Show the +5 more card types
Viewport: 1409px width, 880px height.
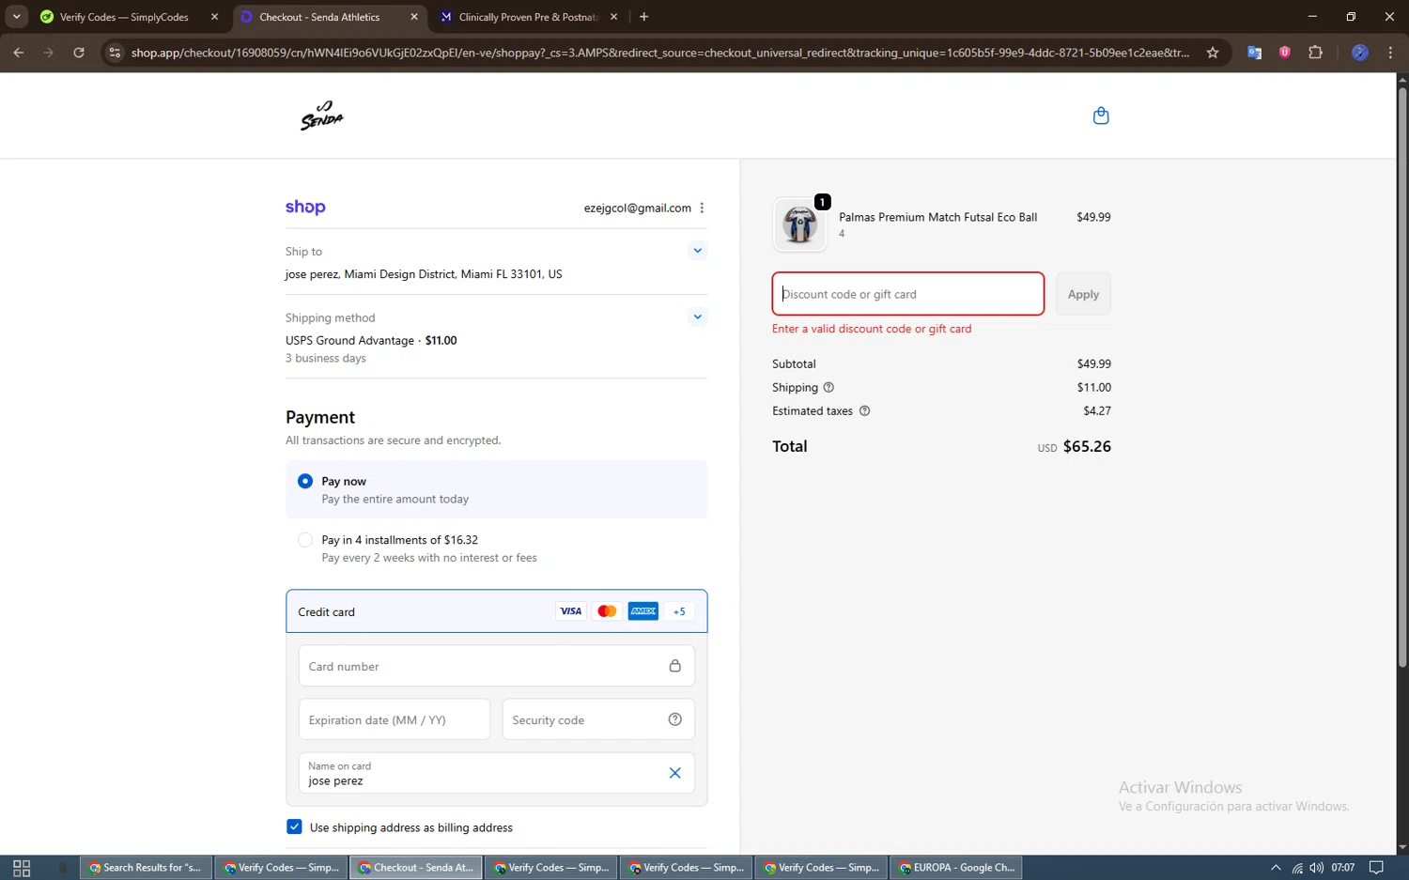coord(679,611)
